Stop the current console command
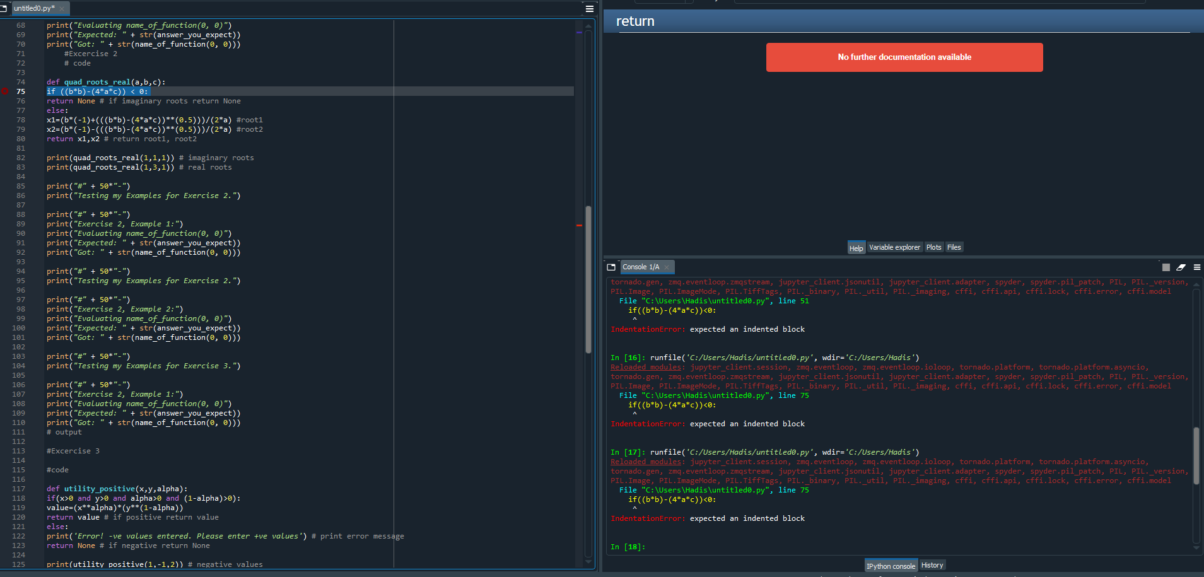This screenshot has width=1204, height=577. point(1166,267)
